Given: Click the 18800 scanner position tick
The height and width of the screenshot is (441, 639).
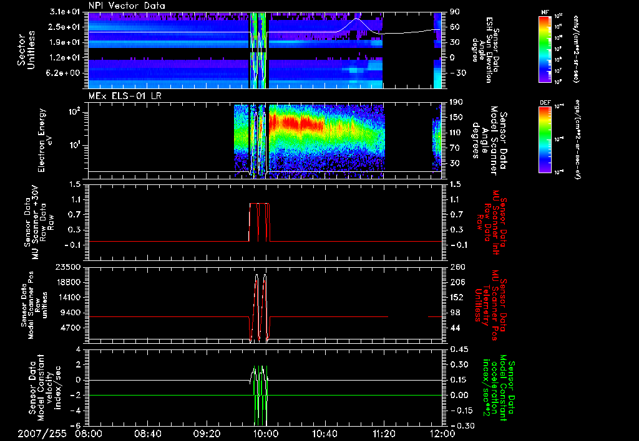Looking at the screenshot, I should pyautogui.click(x=67, y=282).
